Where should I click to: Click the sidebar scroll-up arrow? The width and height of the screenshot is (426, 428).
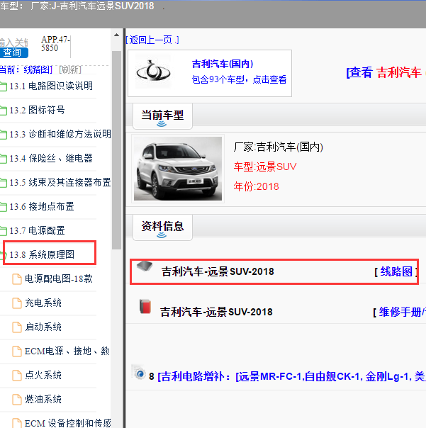coord(117,35)
